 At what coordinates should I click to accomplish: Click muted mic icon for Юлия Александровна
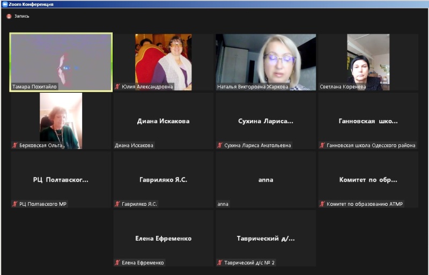pos(117,86)
